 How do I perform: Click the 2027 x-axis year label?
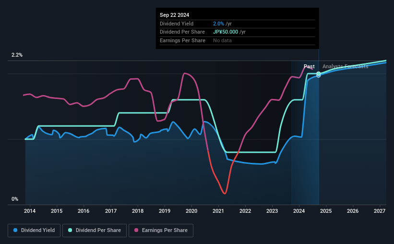[x=380, y=211]
